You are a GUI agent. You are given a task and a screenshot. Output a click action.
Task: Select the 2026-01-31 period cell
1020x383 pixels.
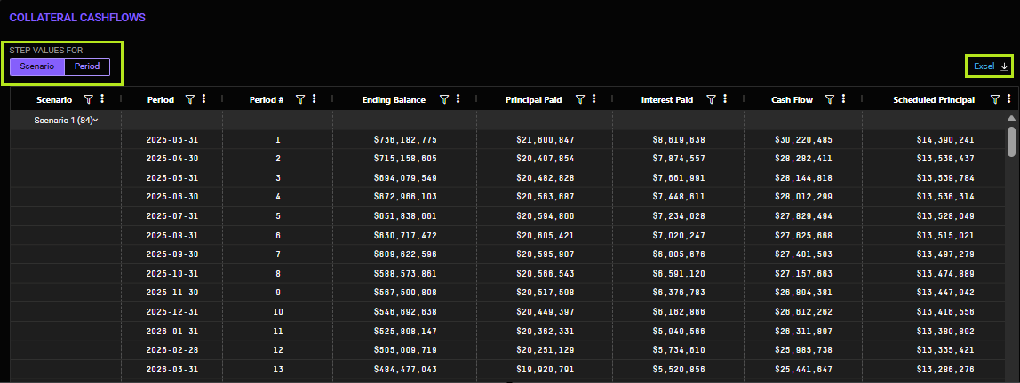171,331
